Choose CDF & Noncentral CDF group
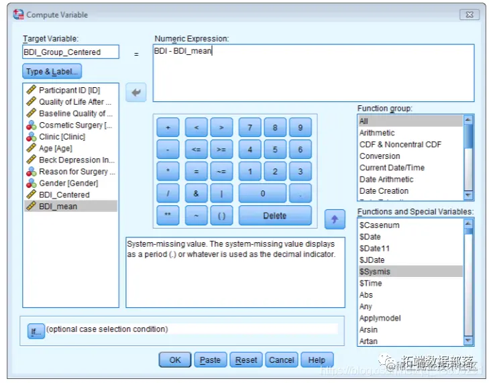The height and width of the screenshot is (383, 489). coord(411,144)
